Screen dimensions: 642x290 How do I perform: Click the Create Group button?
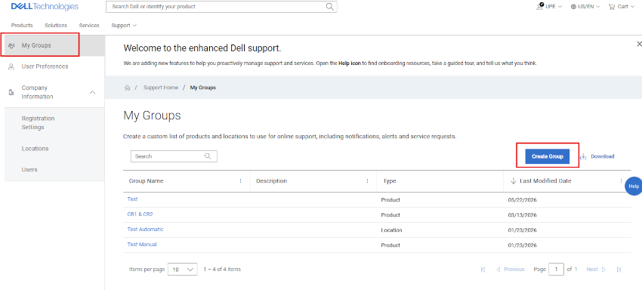(x=548, y=156)
